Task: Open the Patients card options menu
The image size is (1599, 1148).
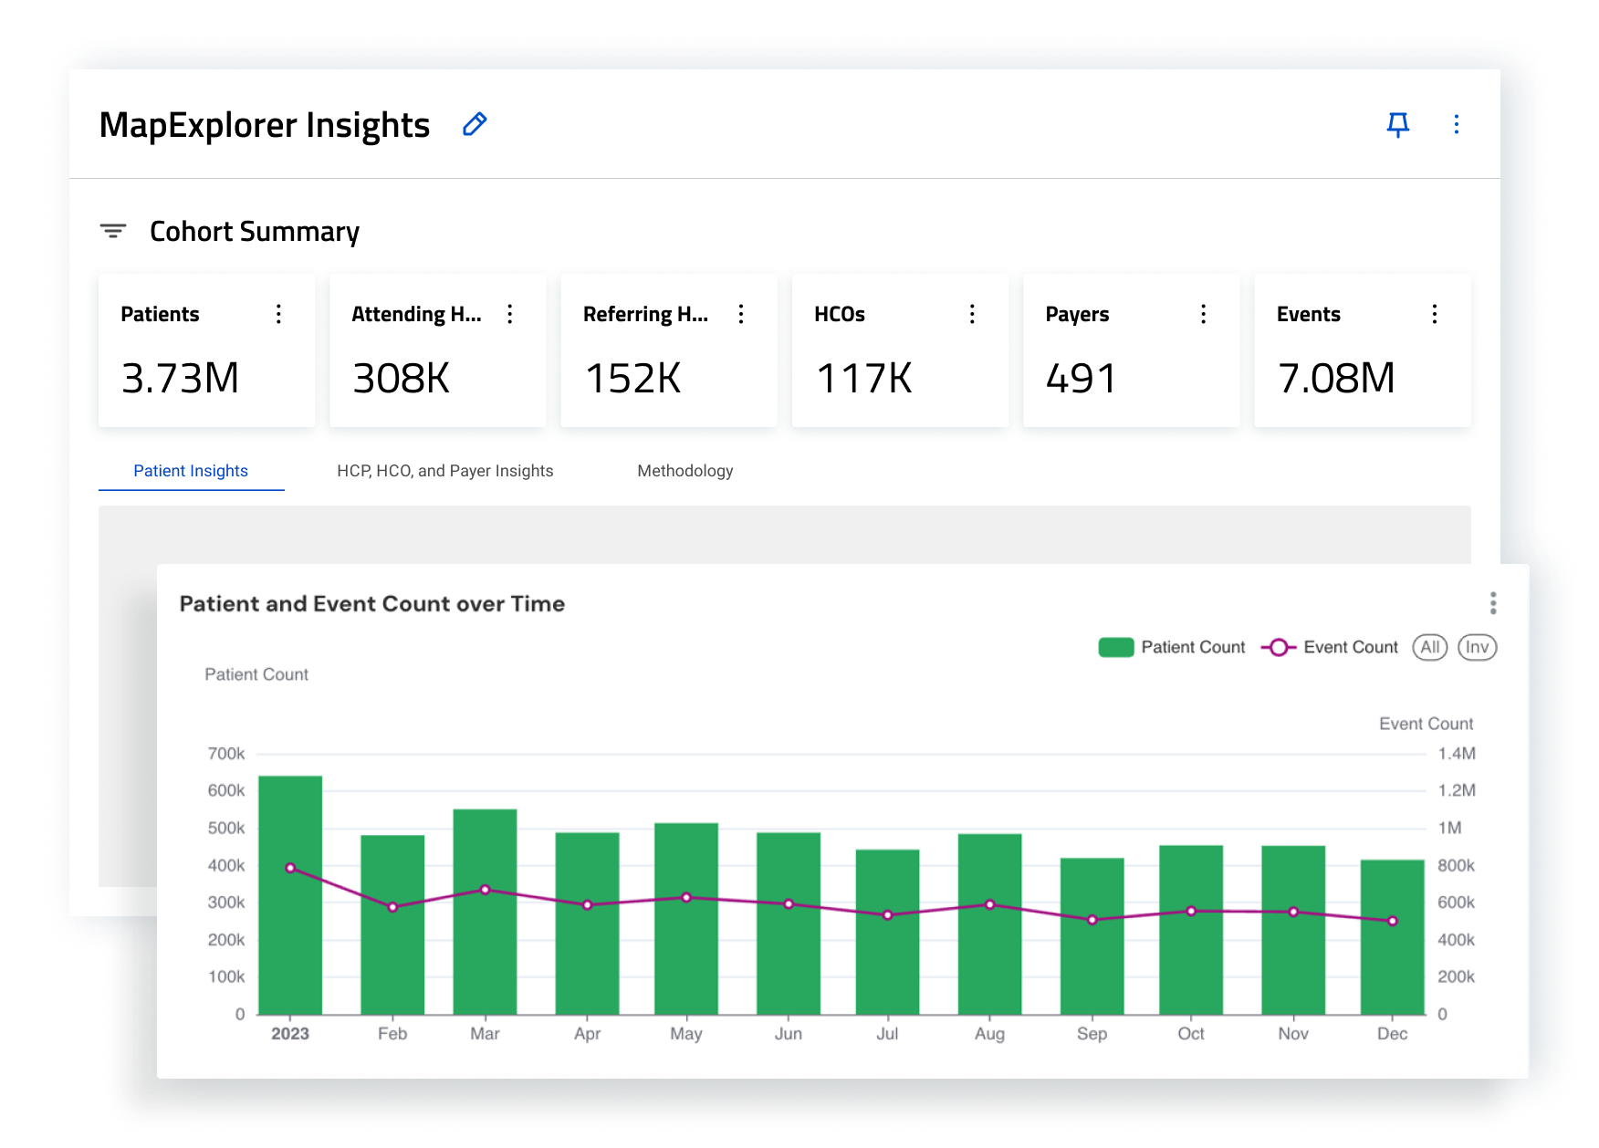Action: 278,314
